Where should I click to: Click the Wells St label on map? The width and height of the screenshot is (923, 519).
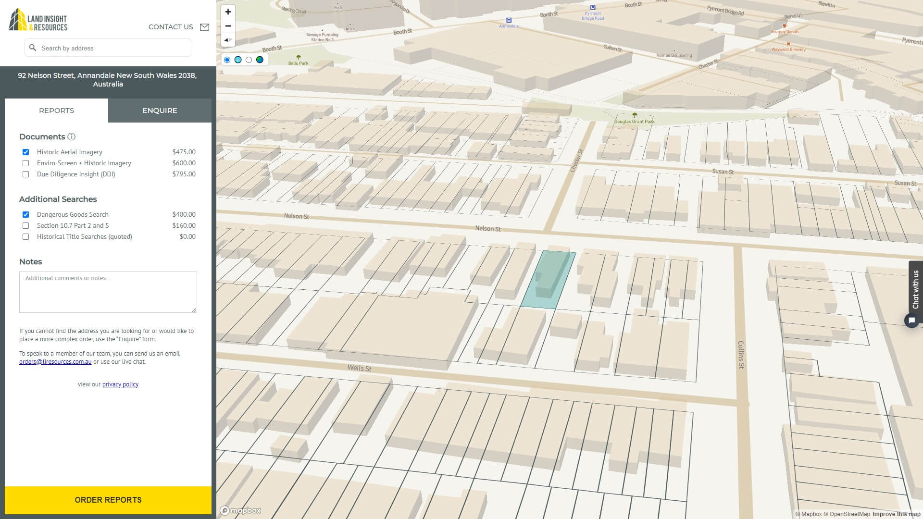(x=360, y=368)
